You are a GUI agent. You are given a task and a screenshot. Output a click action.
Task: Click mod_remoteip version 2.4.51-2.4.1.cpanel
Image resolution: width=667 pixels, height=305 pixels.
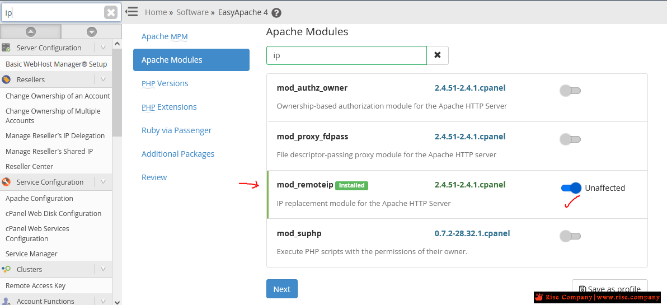tap(470, 185)
